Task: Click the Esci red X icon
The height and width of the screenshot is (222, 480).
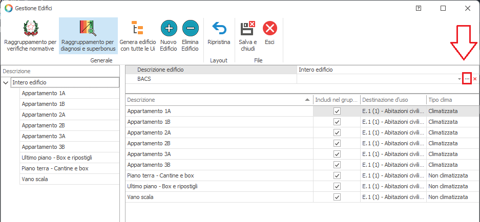Action: coord(269,28)
